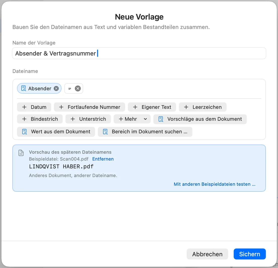
Task: Focus the Name der Vorlage text field
Action: click(139, 53)
